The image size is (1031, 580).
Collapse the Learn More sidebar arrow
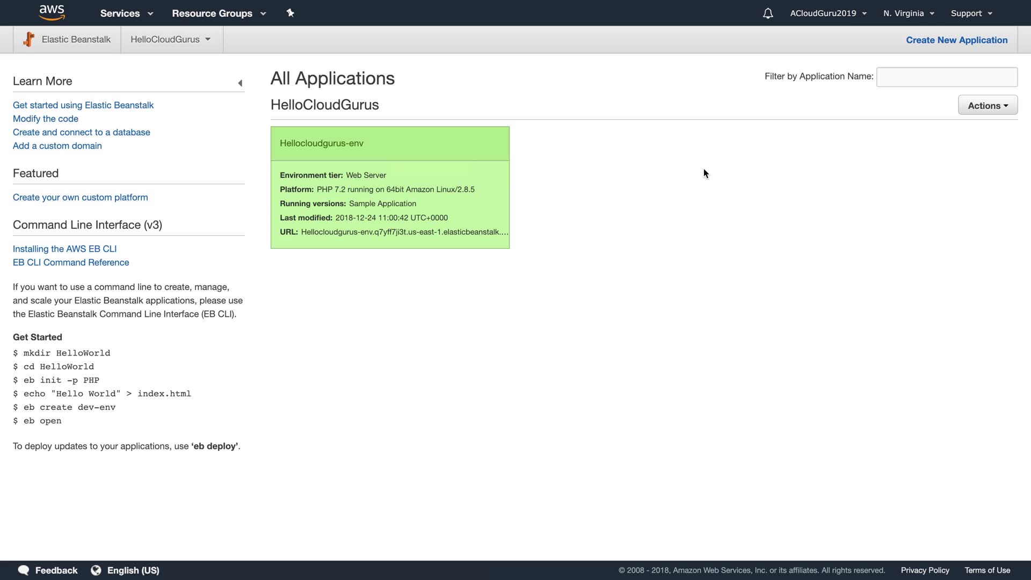coord(240,83)
